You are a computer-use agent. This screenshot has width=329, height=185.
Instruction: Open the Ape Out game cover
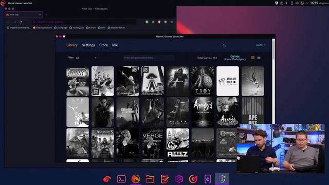[x=252, y=110]
